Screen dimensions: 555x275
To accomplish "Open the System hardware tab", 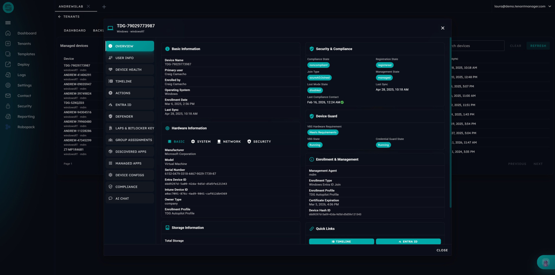I will point(201,142).
